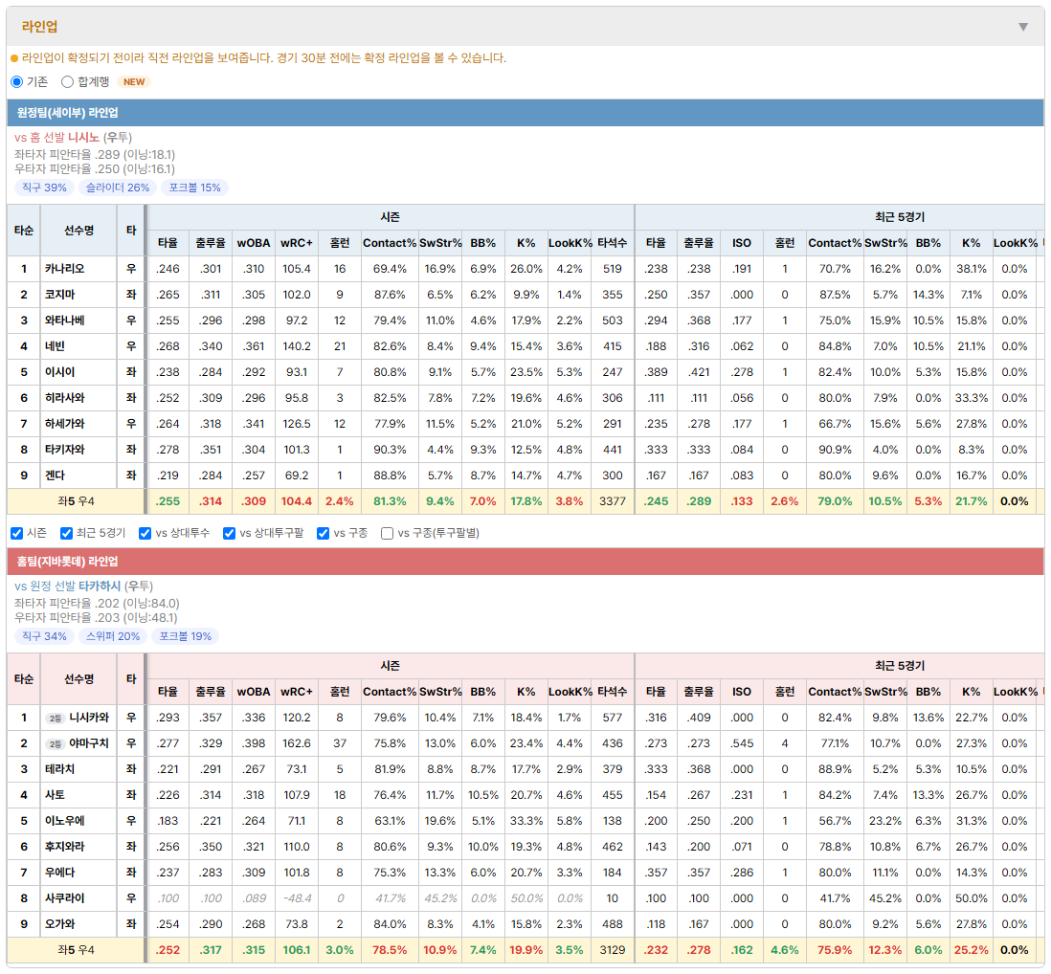The image size is (1051, 974).
Task: Collapse the 라인업 panel with the arrow
Action: point(1023,27)
